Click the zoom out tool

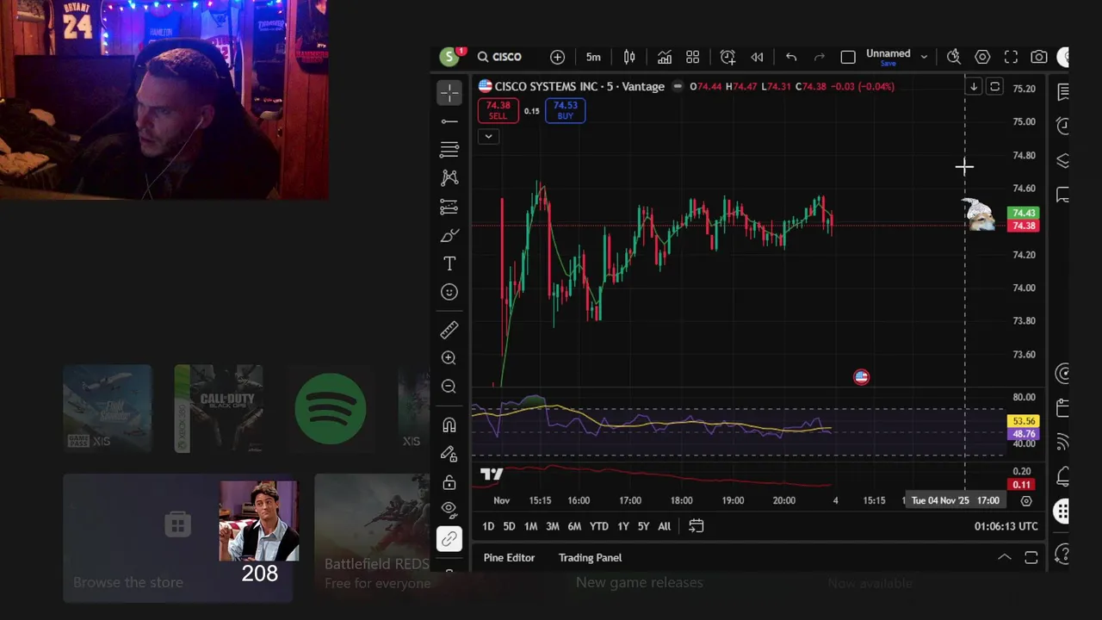point(449,387)
